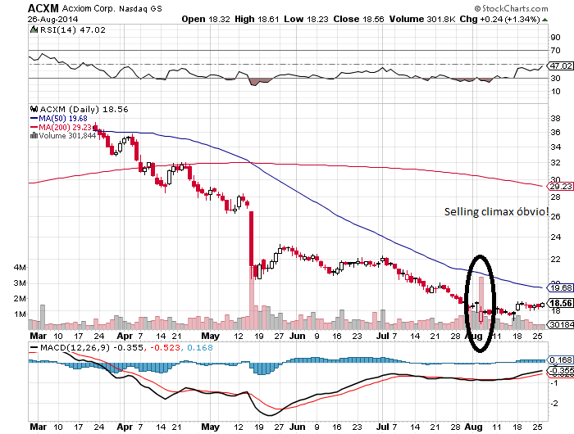Click the 1M volume axis label
The width and height of the screenshot is (574, 434).
[20, 314]
